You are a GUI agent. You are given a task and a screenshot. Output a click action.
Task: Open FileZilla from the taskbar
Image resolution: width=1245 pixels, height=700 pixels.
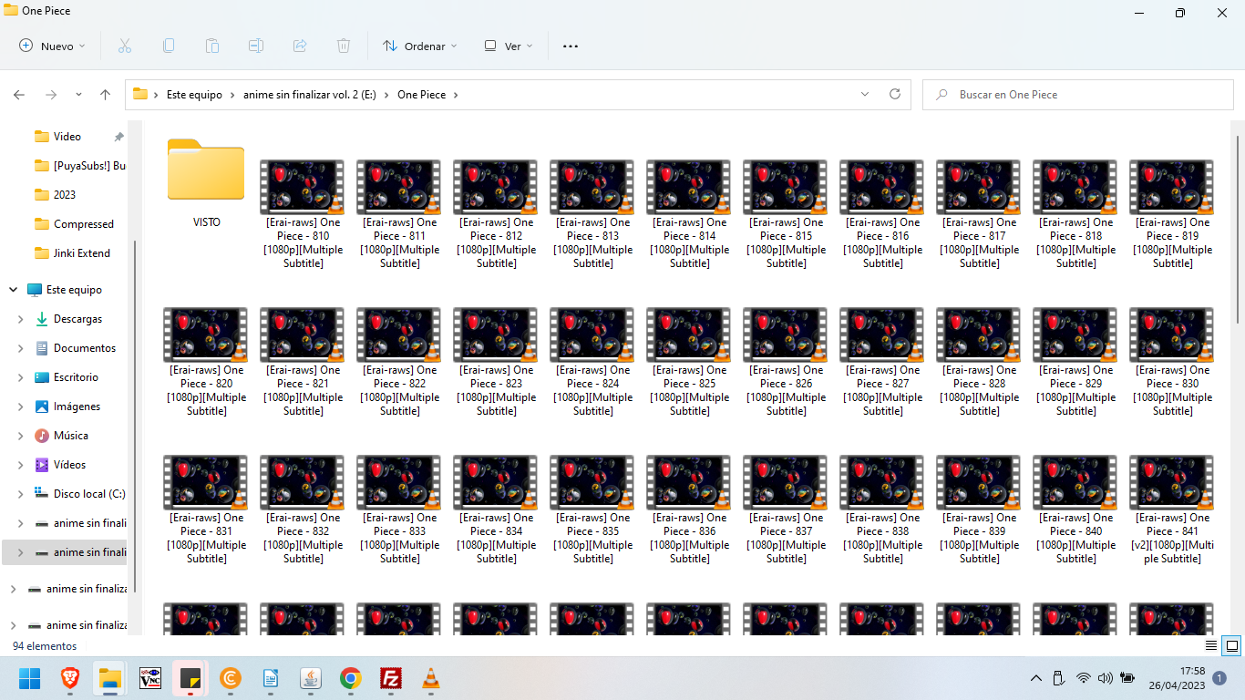[391, 678]
